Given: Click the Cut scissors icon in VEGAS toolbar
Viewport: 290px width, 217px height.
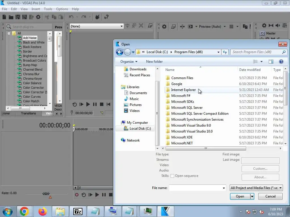Looking at the screenshot, I should pos(47,17).
